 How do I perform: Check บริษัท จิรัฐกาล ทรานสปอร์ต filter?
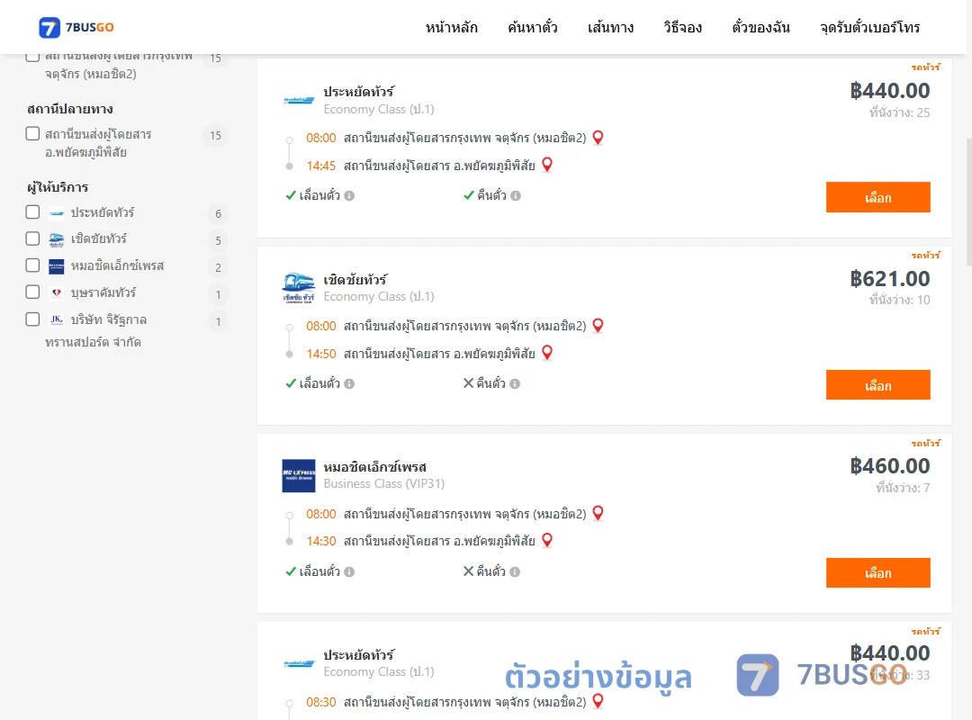(33, 319)
